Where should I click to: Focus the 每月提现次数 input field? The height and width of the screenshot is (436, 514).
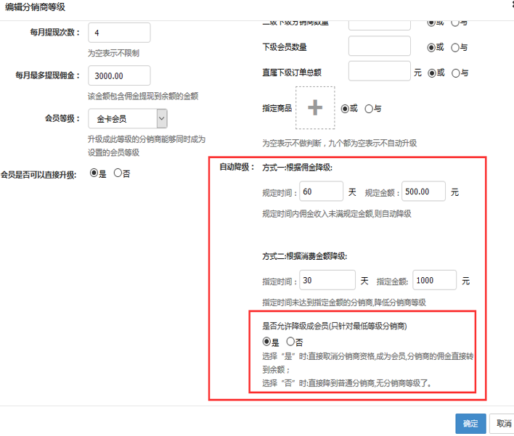tap(119, 33)
